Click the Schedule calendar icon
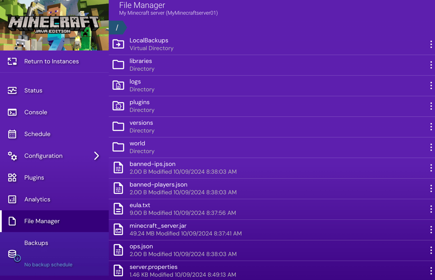435x280 pixels. point(12,134)
